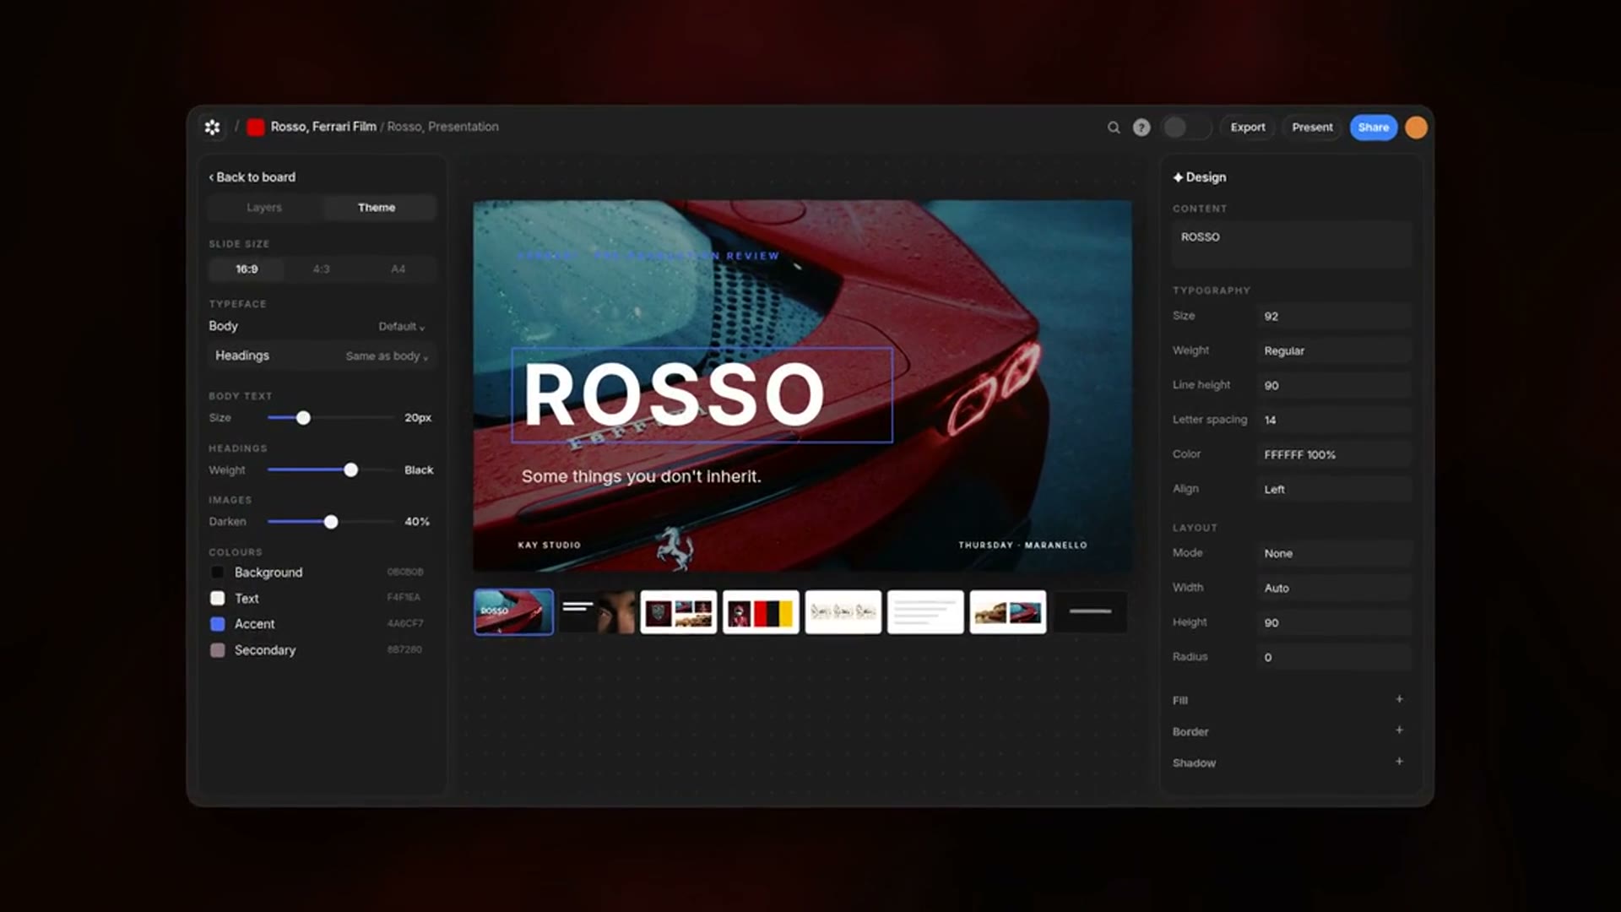Open search with the magnifier icon
The height and width of the screenshot is (912, 1621).
point(1114,128)
